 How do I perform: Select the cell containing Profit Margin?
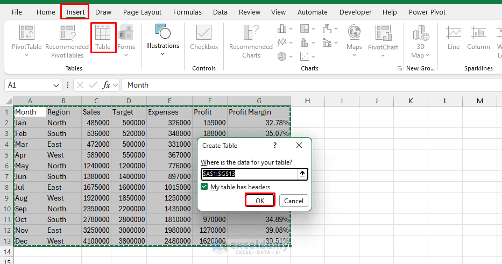259,112
